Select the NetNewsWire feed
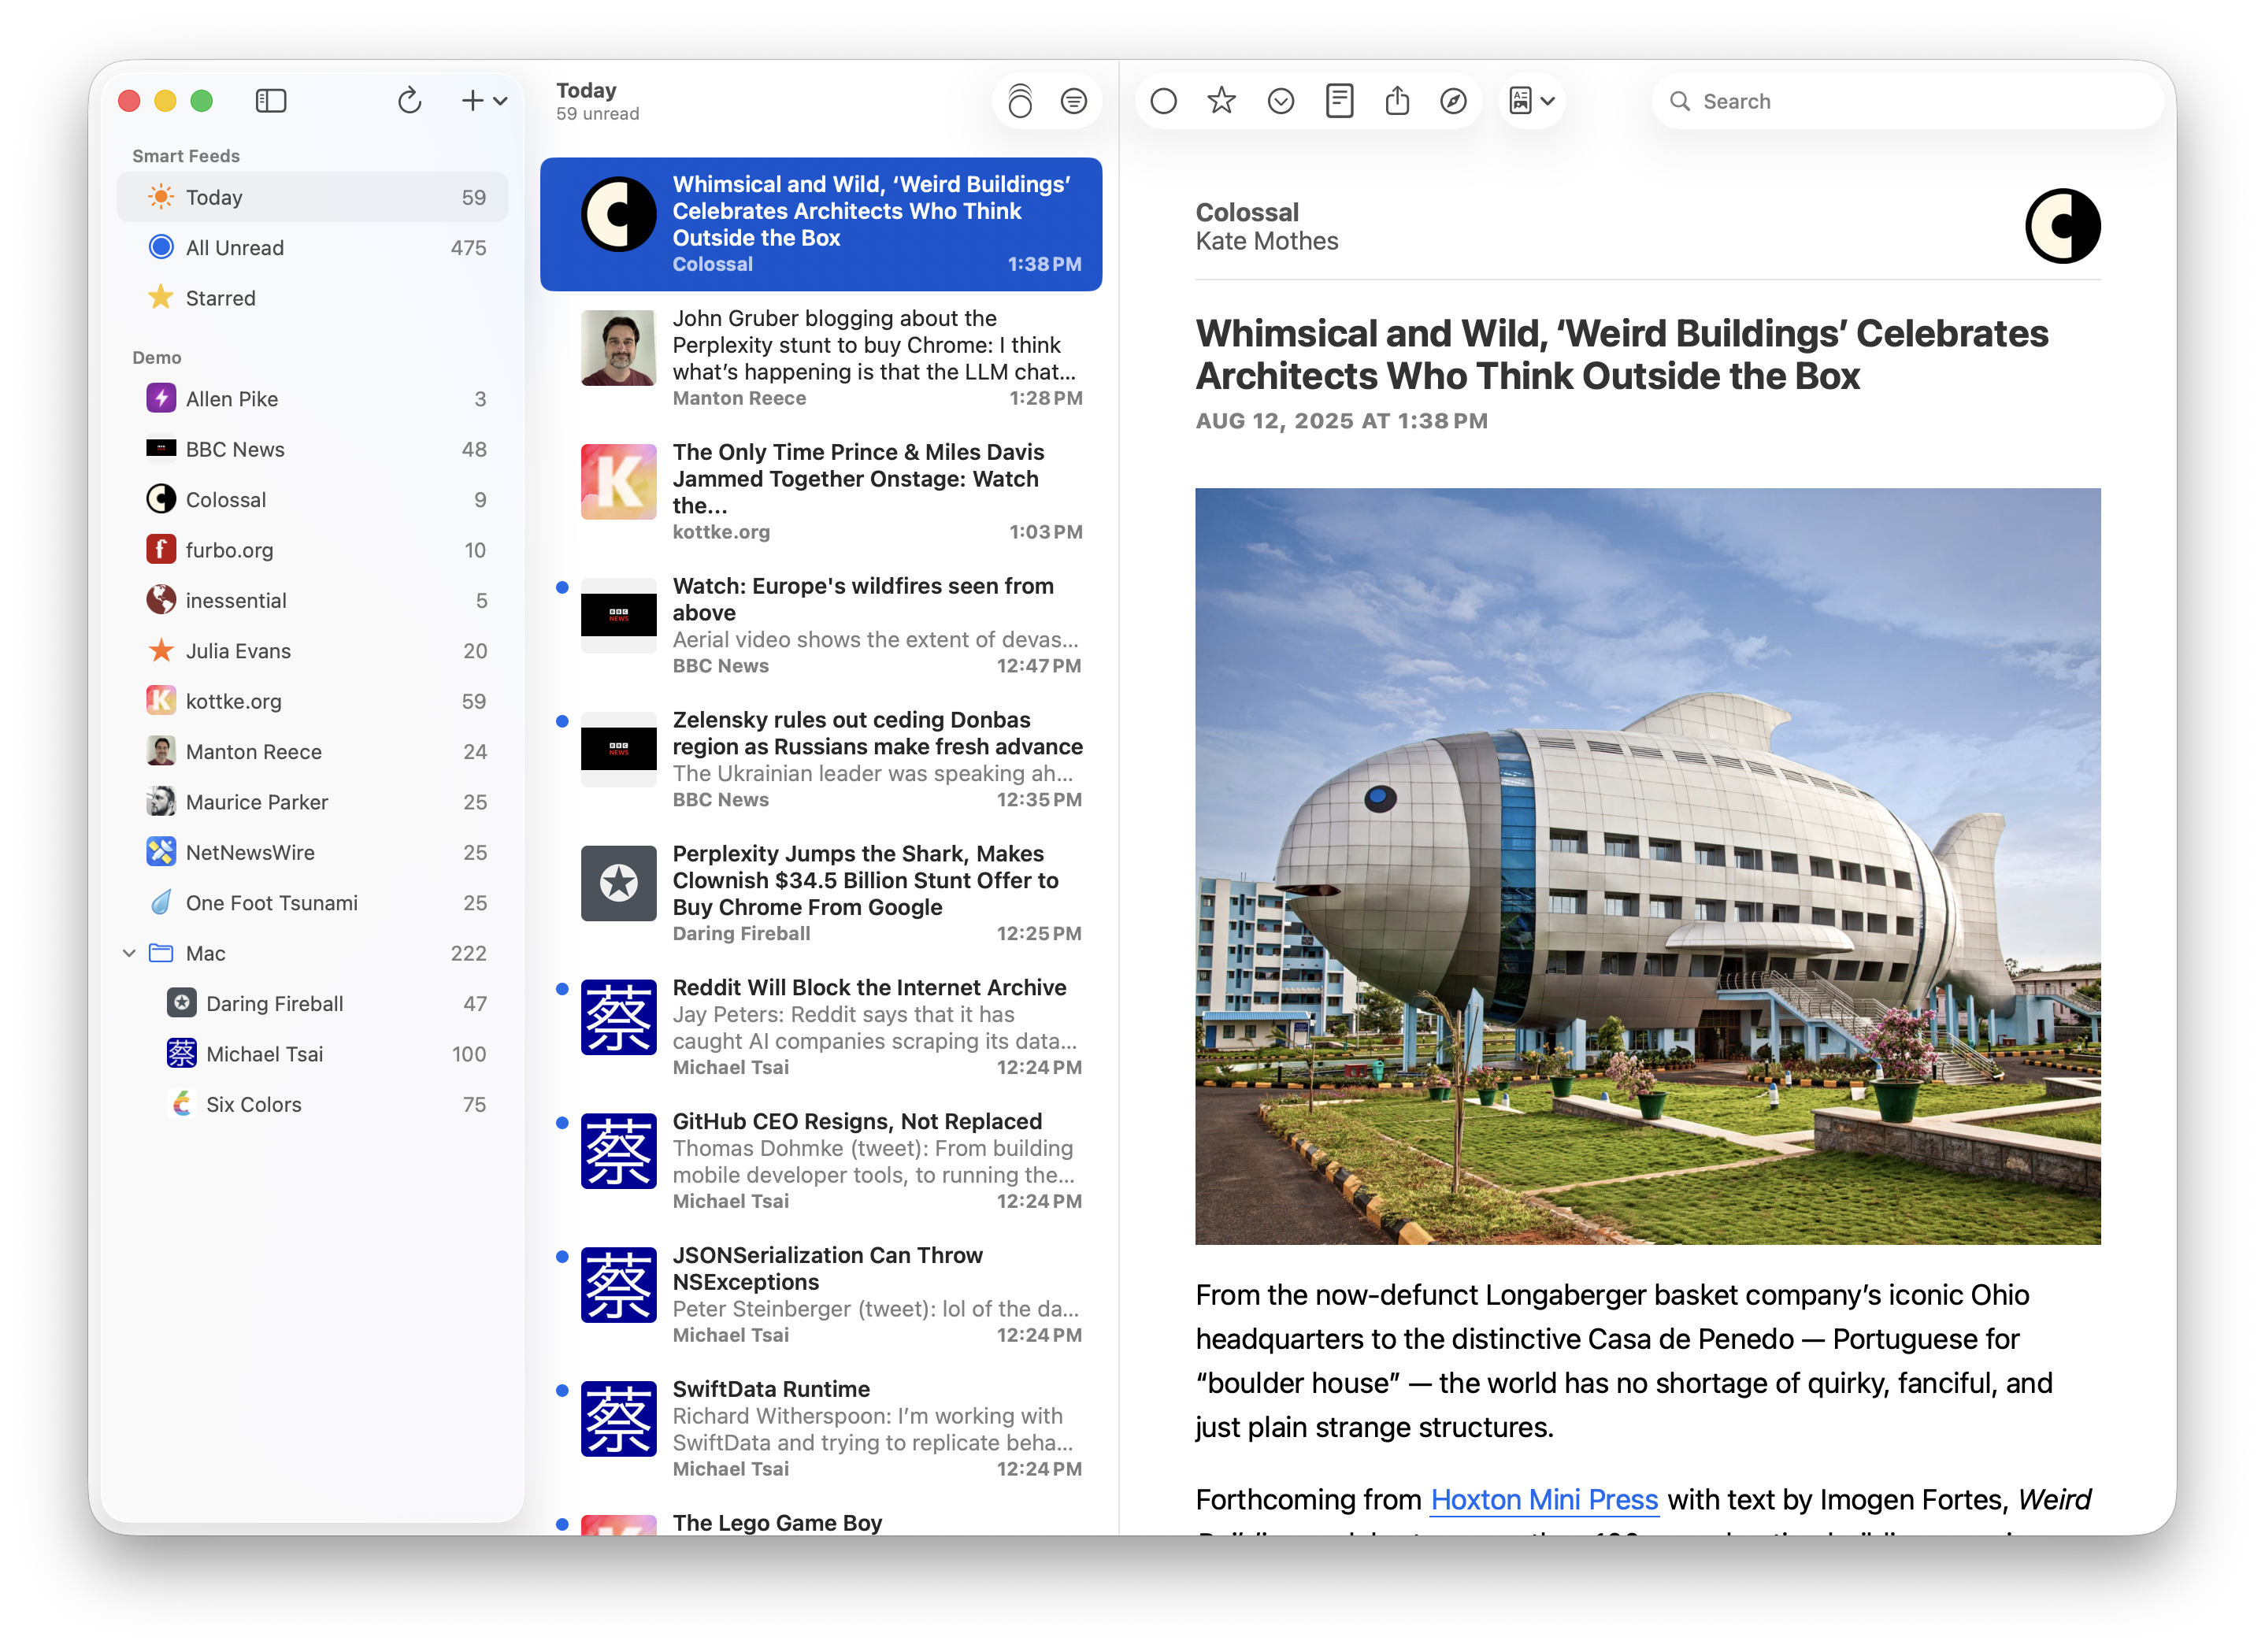Image resolution: width=2265 pixels, height=1652 pixels. (312, 852)
